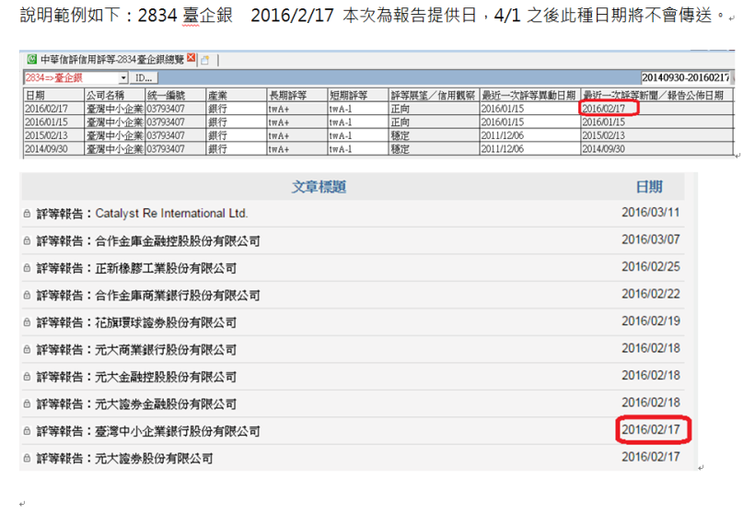Click lock icon beside 合作金庫金融控股 report
Viewport: 755px width, 514px height.
click(27, 240)
